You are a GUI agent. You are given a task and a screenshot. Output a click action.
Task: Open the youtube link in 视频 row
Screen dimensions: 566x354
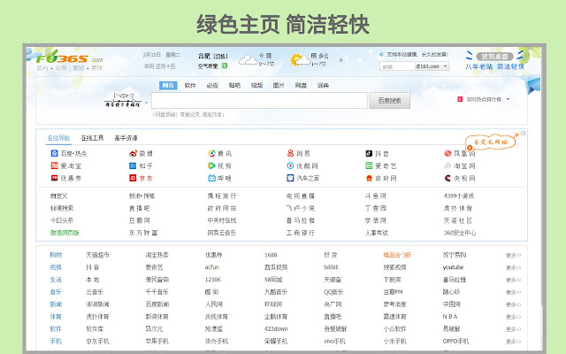(453, 267)
